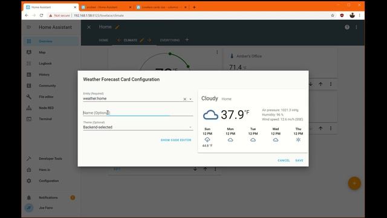
Task: Open Amber's Office card options menu
Action: click(331, 84)
